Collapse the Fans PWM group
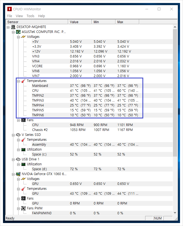The height and width of the screenshot is (226, 183). [18, 209]
